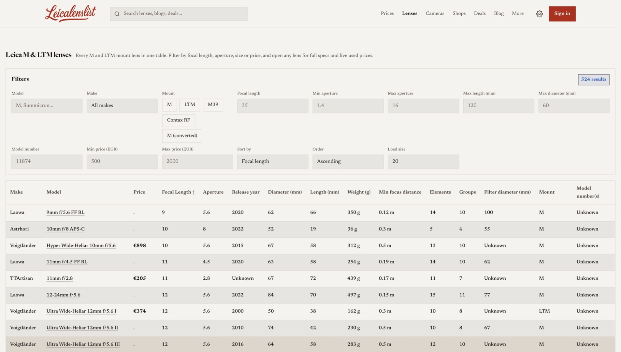This screenshot has height=352, width=621.
Task: Click the search magnifier icon
Action: [117, 14]
